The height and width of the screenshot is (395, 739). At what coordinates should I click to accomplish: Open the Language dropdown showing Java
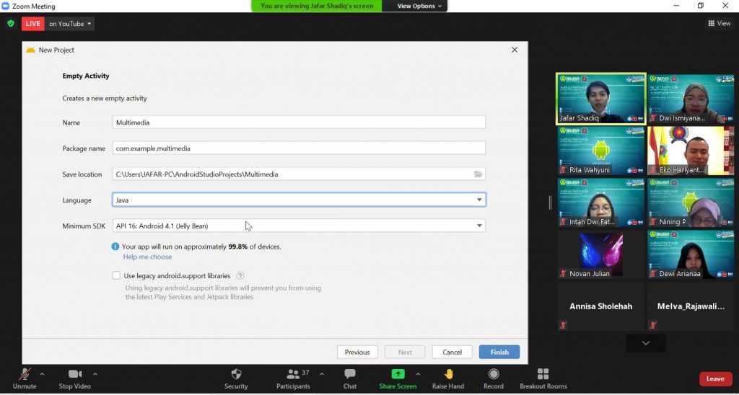coord(299,200)
